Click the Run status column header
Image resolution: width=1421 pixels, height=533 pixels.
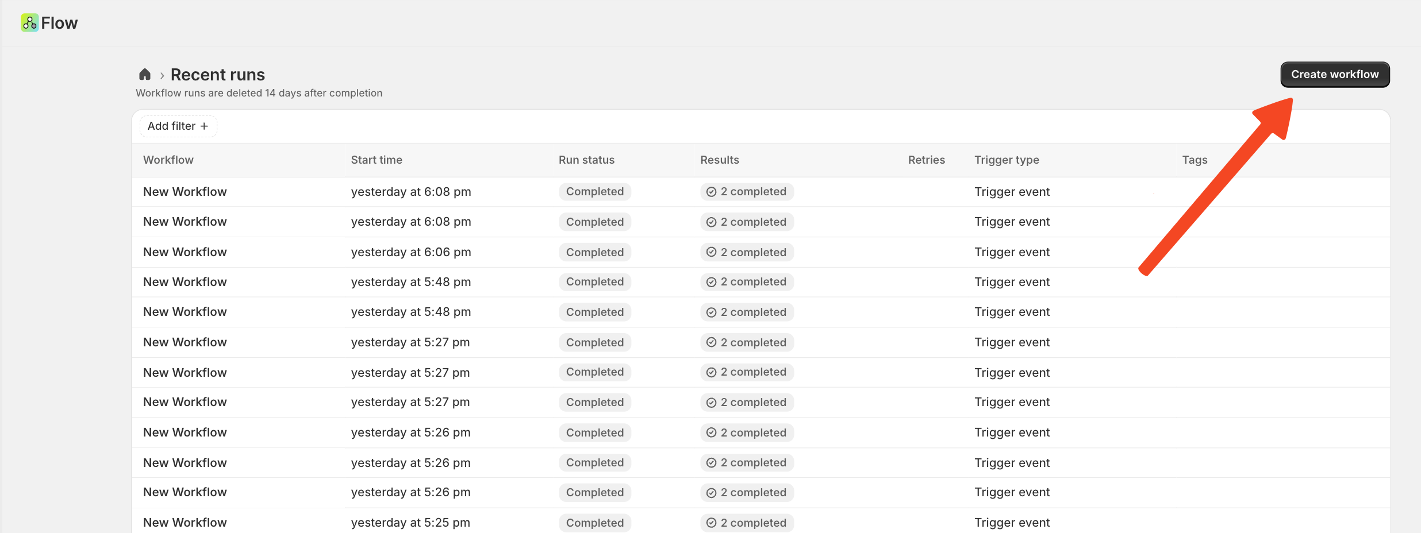pos(586,160)
